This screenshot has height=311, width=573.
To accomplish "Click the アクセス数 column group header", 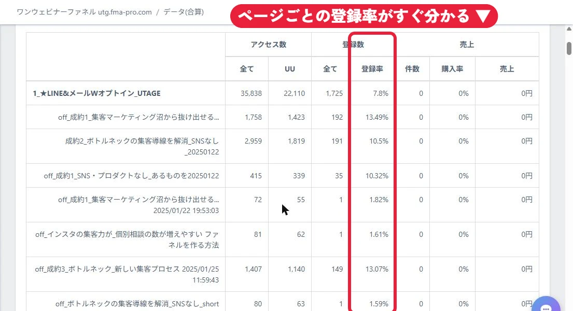I will tap(268, 45).
